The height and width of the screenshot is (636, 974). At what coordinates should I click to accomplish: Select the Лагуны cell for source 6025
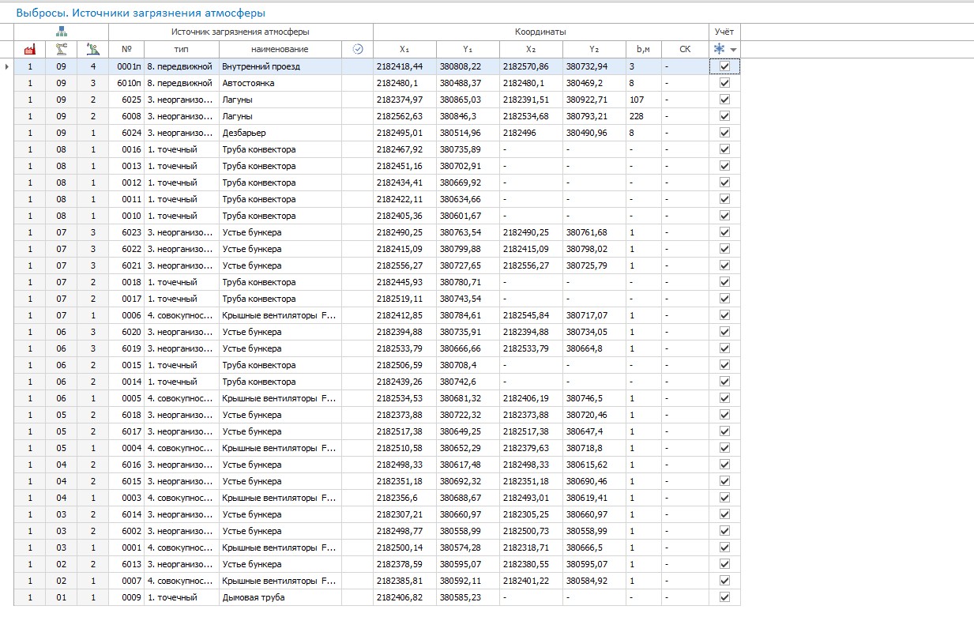280,100
